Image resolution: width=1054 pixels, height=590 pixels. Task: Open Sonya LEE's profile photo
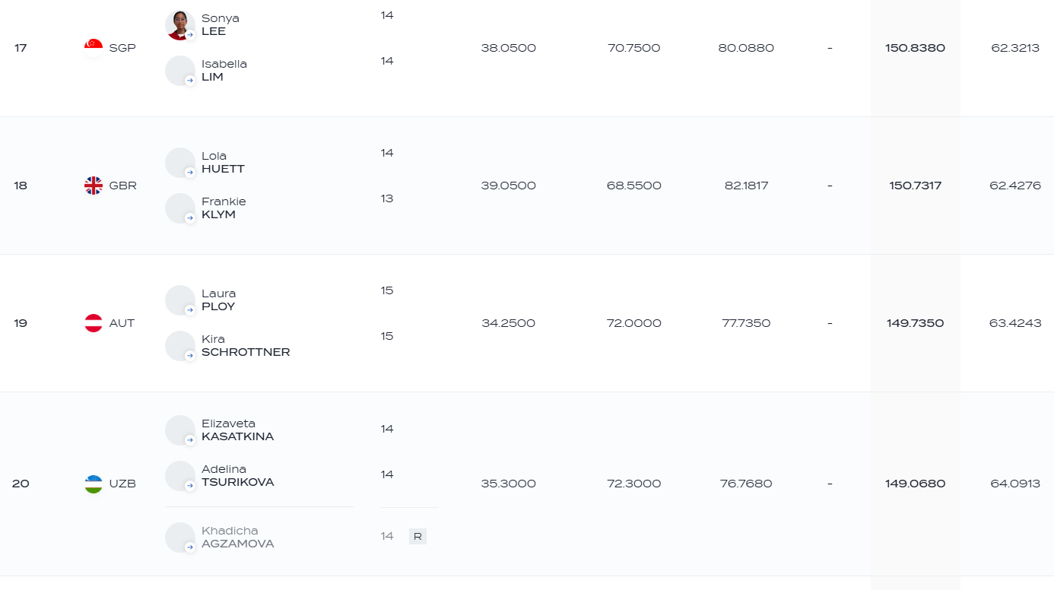click(180, 25)
